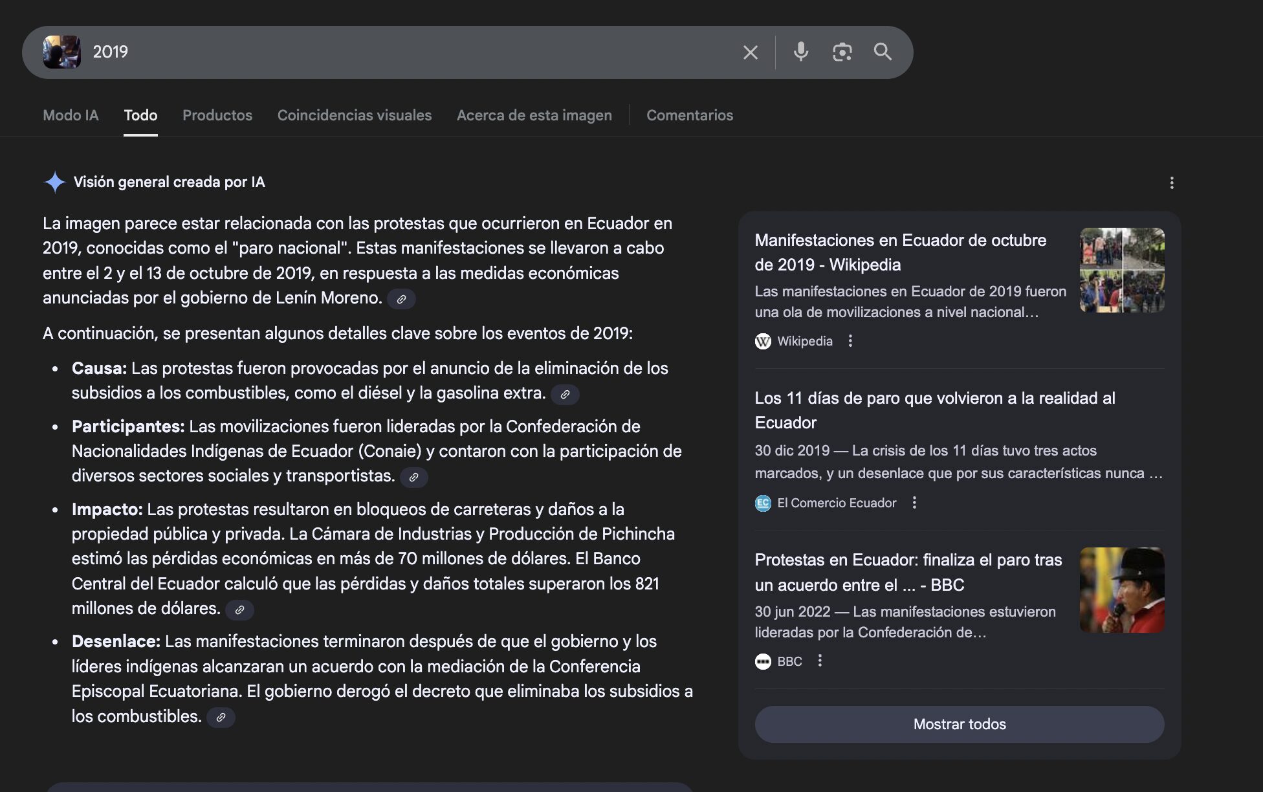This screenshot has width=1263, height=792.
Task: Open the three-dot menu beside the Wikipedia source
Action: 850,341
